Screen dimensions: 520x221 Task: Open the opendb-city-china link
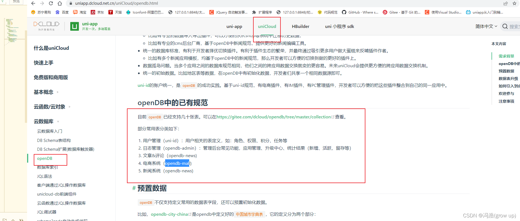click(x=169, y=214)
